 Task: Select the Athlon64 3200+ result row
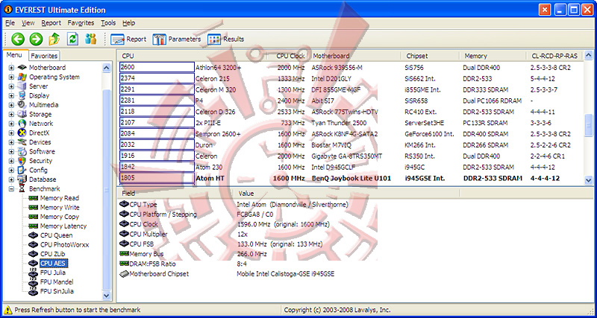pyautogui.click(x=351, y=68)
